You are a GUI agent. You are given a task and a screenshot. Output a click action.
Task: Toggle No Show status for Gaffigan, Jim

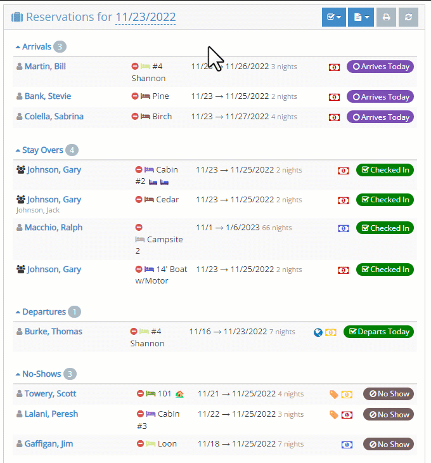coord(388,445)
